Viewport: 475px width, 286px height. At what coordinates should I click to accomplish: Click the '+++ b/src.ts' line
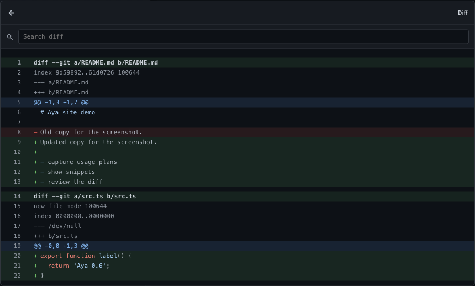(x=237, y=236)
